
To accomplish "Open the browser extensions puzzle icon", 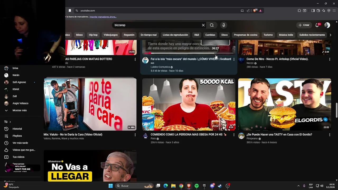I will [299, 11].
